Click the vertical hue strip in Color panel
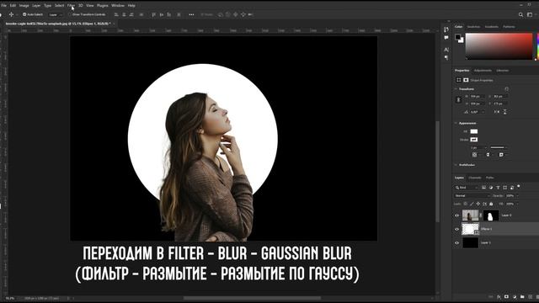The height and width of the screenshot is (303, 539). 537,46
